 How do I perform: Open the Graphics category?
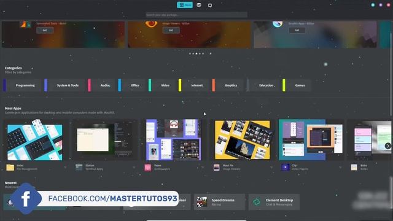click(x=228, y=85)
